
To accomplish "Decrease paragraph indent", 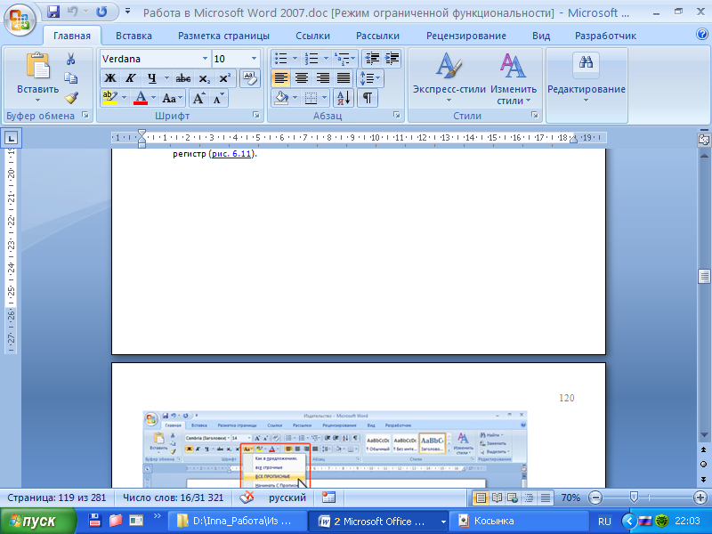I will coord(372,58).
